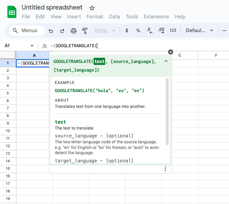Open the Default font dropdown

[199, 31]
